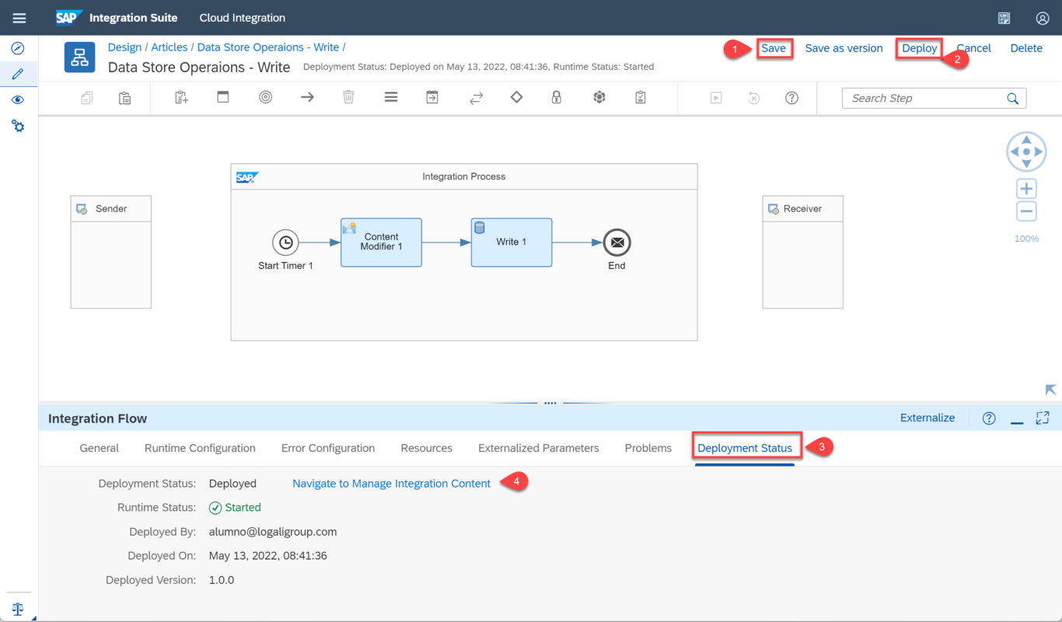Open the hamburger navigation menu

(19, 18)
